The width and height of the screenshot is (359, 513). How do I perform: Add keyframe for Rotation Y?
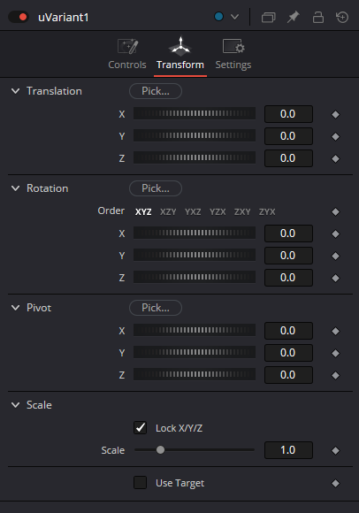click(x=335, y=256)
